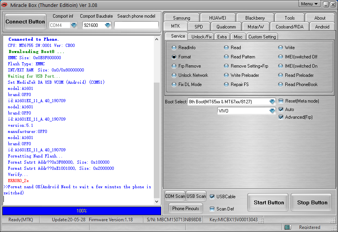Choose the Write Preloader radio option
Screen dimensions: 338x232
226,75
